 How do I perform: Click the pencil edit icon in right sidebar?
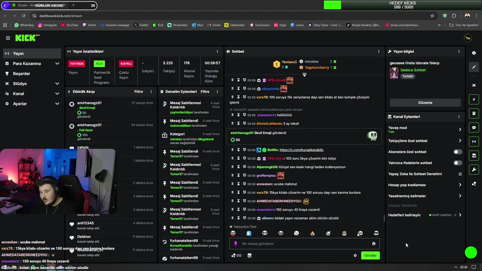point(474,67)
